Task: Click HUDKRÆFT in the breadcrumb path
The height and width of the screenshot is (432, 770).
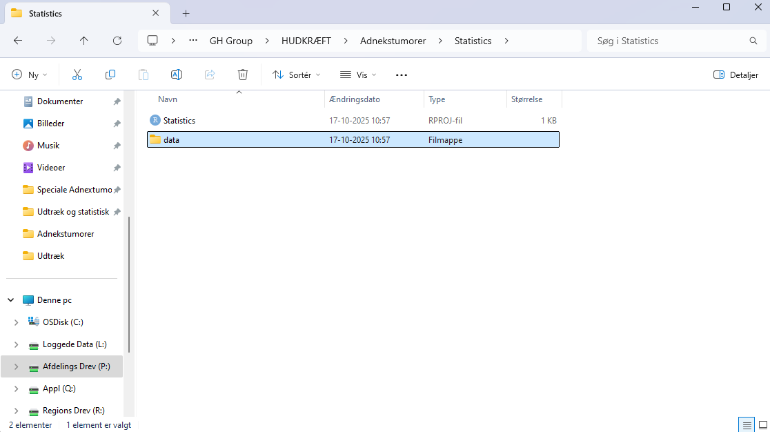Action: (306, 41)
